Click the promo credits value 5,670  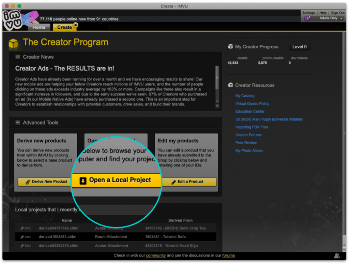click(x=262, y=63)
